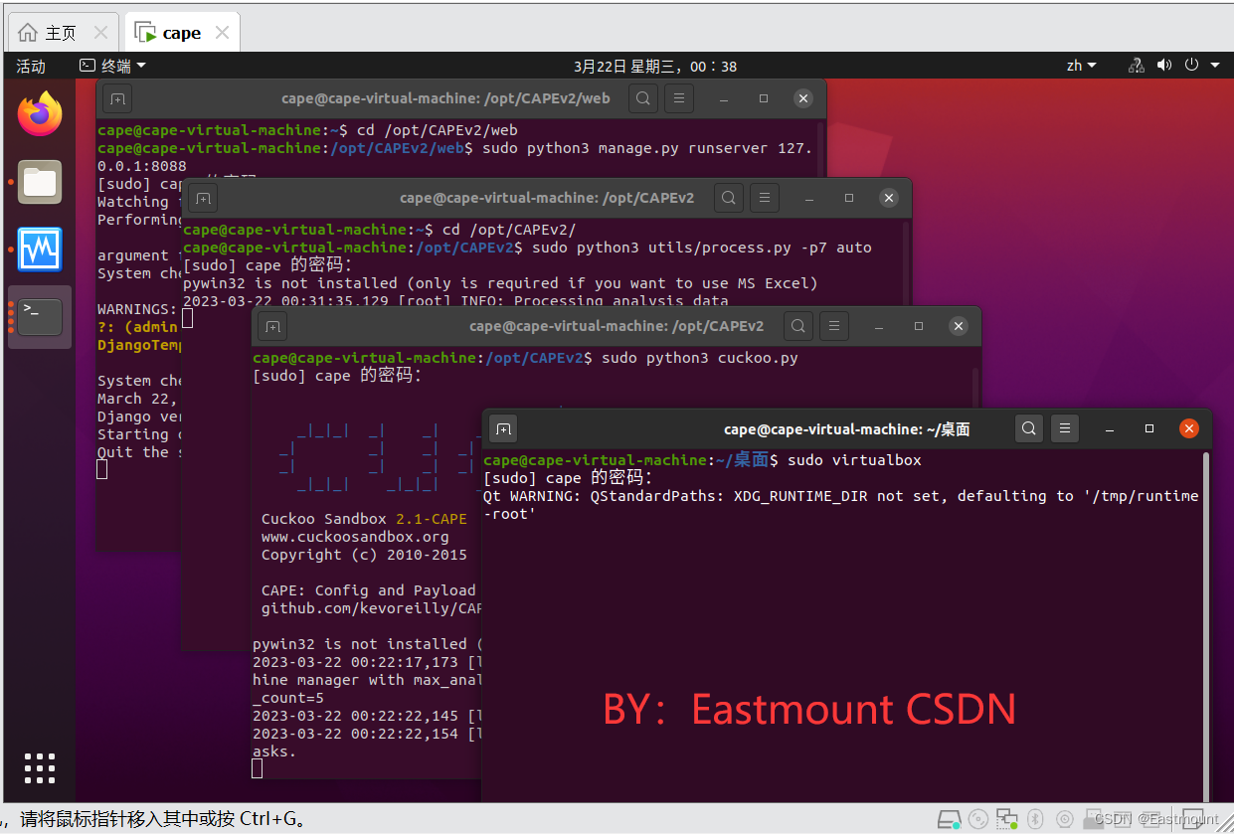1234x834 pixels.
Task: Click 'cd /opt/CAPEv2/web' command text
Action: [438, 130]
